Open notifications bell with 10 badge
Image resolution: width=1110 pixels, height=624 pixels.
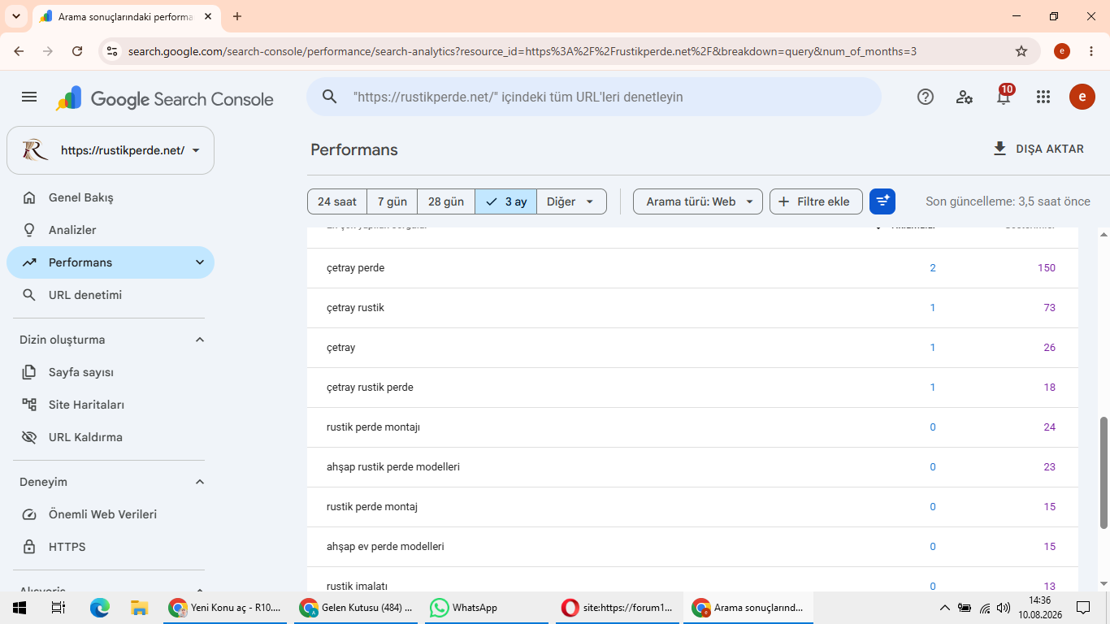(x=1004, y=96)
